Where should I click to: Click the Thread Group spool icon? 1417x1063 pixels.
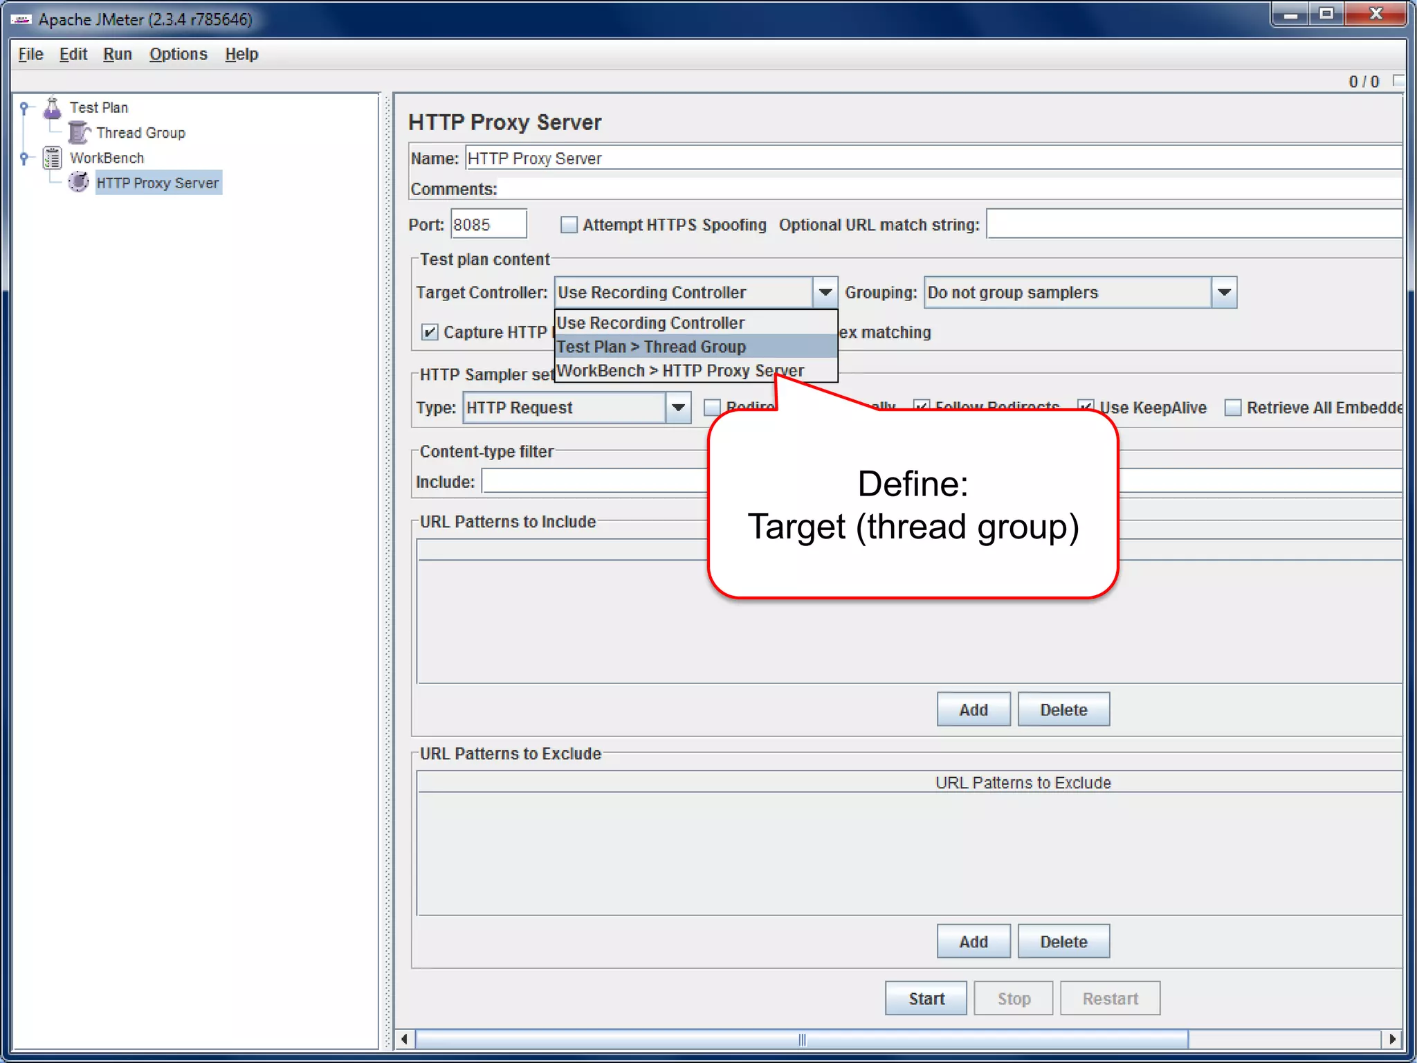(x=79, y=132)
